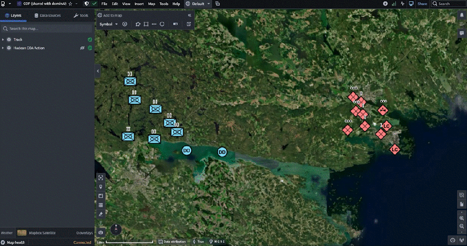This screenshot has height=246, width=467.
Task: Open the Map menu
Action: (151, 4)
